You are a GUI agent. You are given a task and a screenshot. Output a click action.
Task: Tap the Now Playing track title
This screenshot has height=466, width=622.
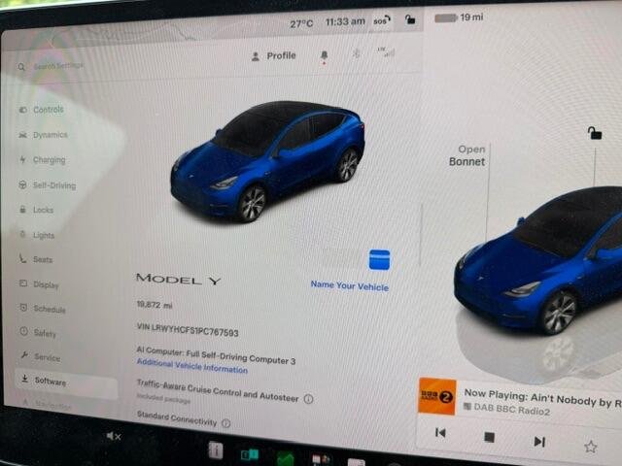[x=542, y=398]
